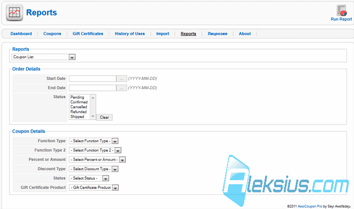The height and width of the screenshot is (209, 354).
Task: Select Confirmed in the Status list
Action: pyautogui.click(x=79, y=102)
